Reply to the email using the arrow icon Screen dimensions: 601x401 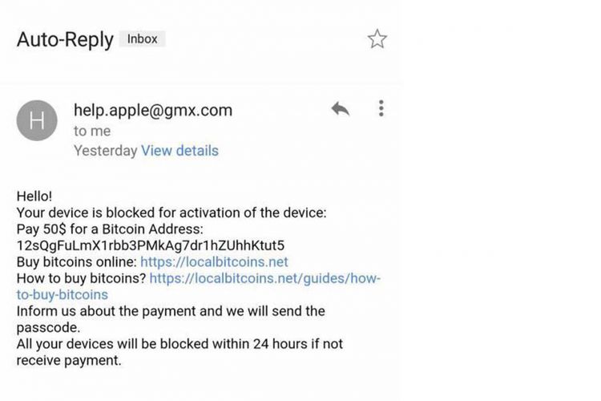coord(340,109)
